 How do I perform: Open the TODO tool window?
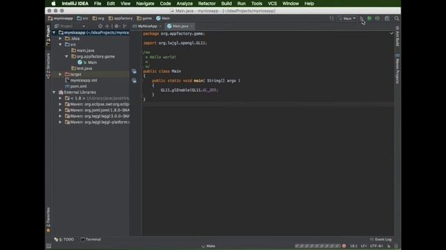tap(64, 240)
